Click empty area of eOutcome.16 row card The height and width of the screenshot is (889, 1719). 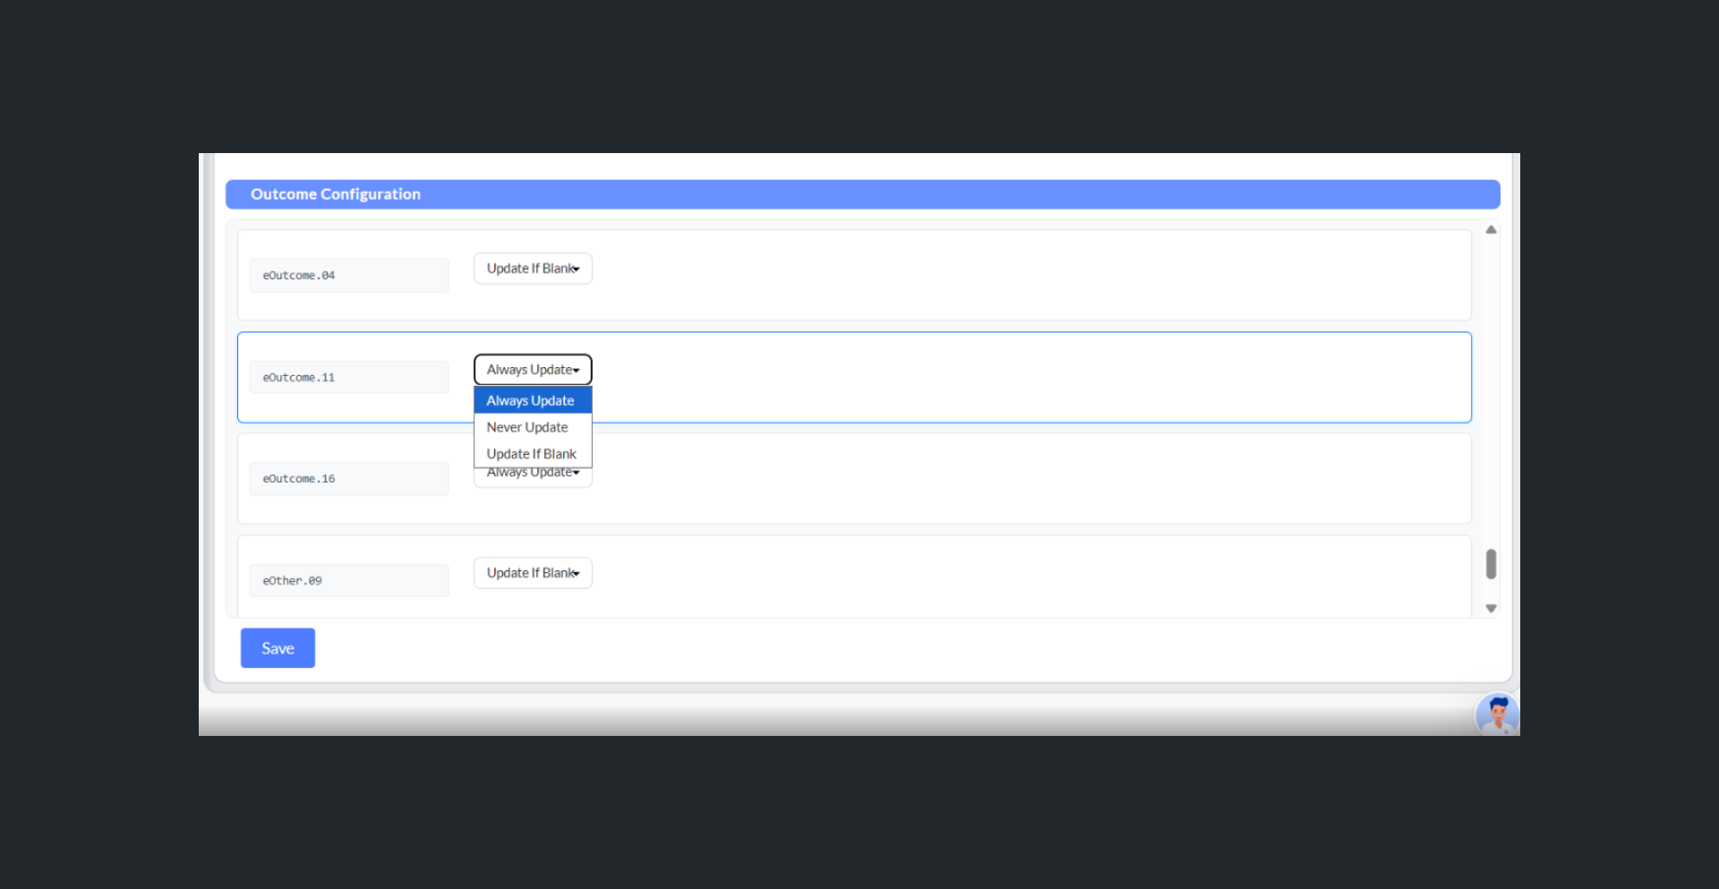985,479
